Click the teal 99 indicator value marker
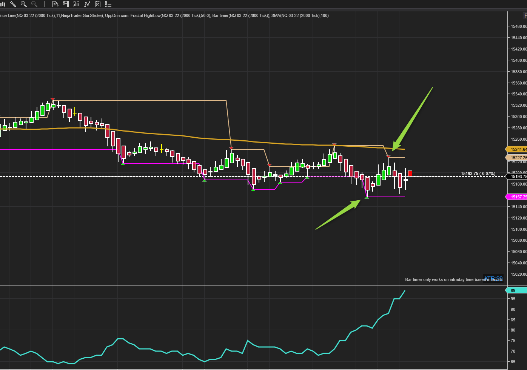The image size is (527, 370). [x=516, y=290]
